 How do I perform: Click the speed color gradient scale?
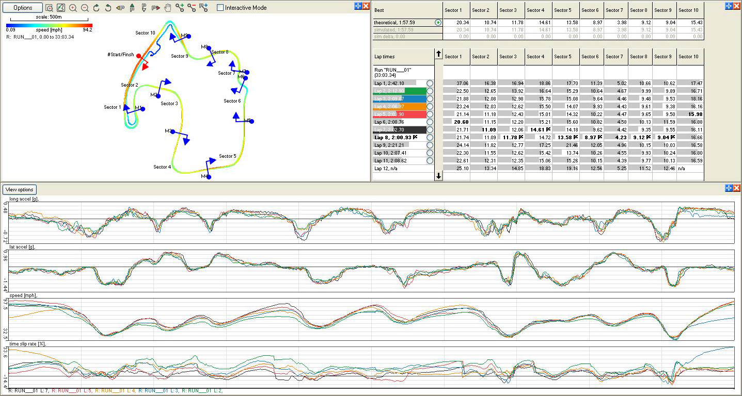tap(49, 25)
